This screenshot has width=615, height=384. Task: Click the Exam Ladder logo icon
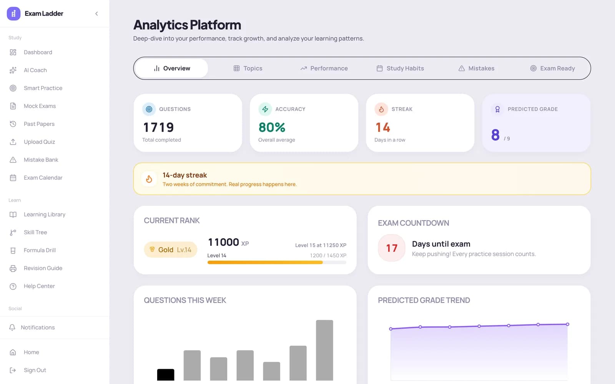13,13
